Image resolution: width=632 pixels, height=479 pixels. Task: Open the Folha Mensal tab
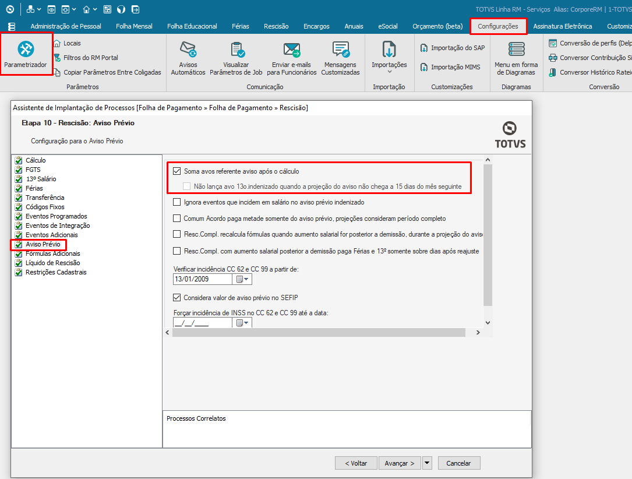[x=134, y=26]
